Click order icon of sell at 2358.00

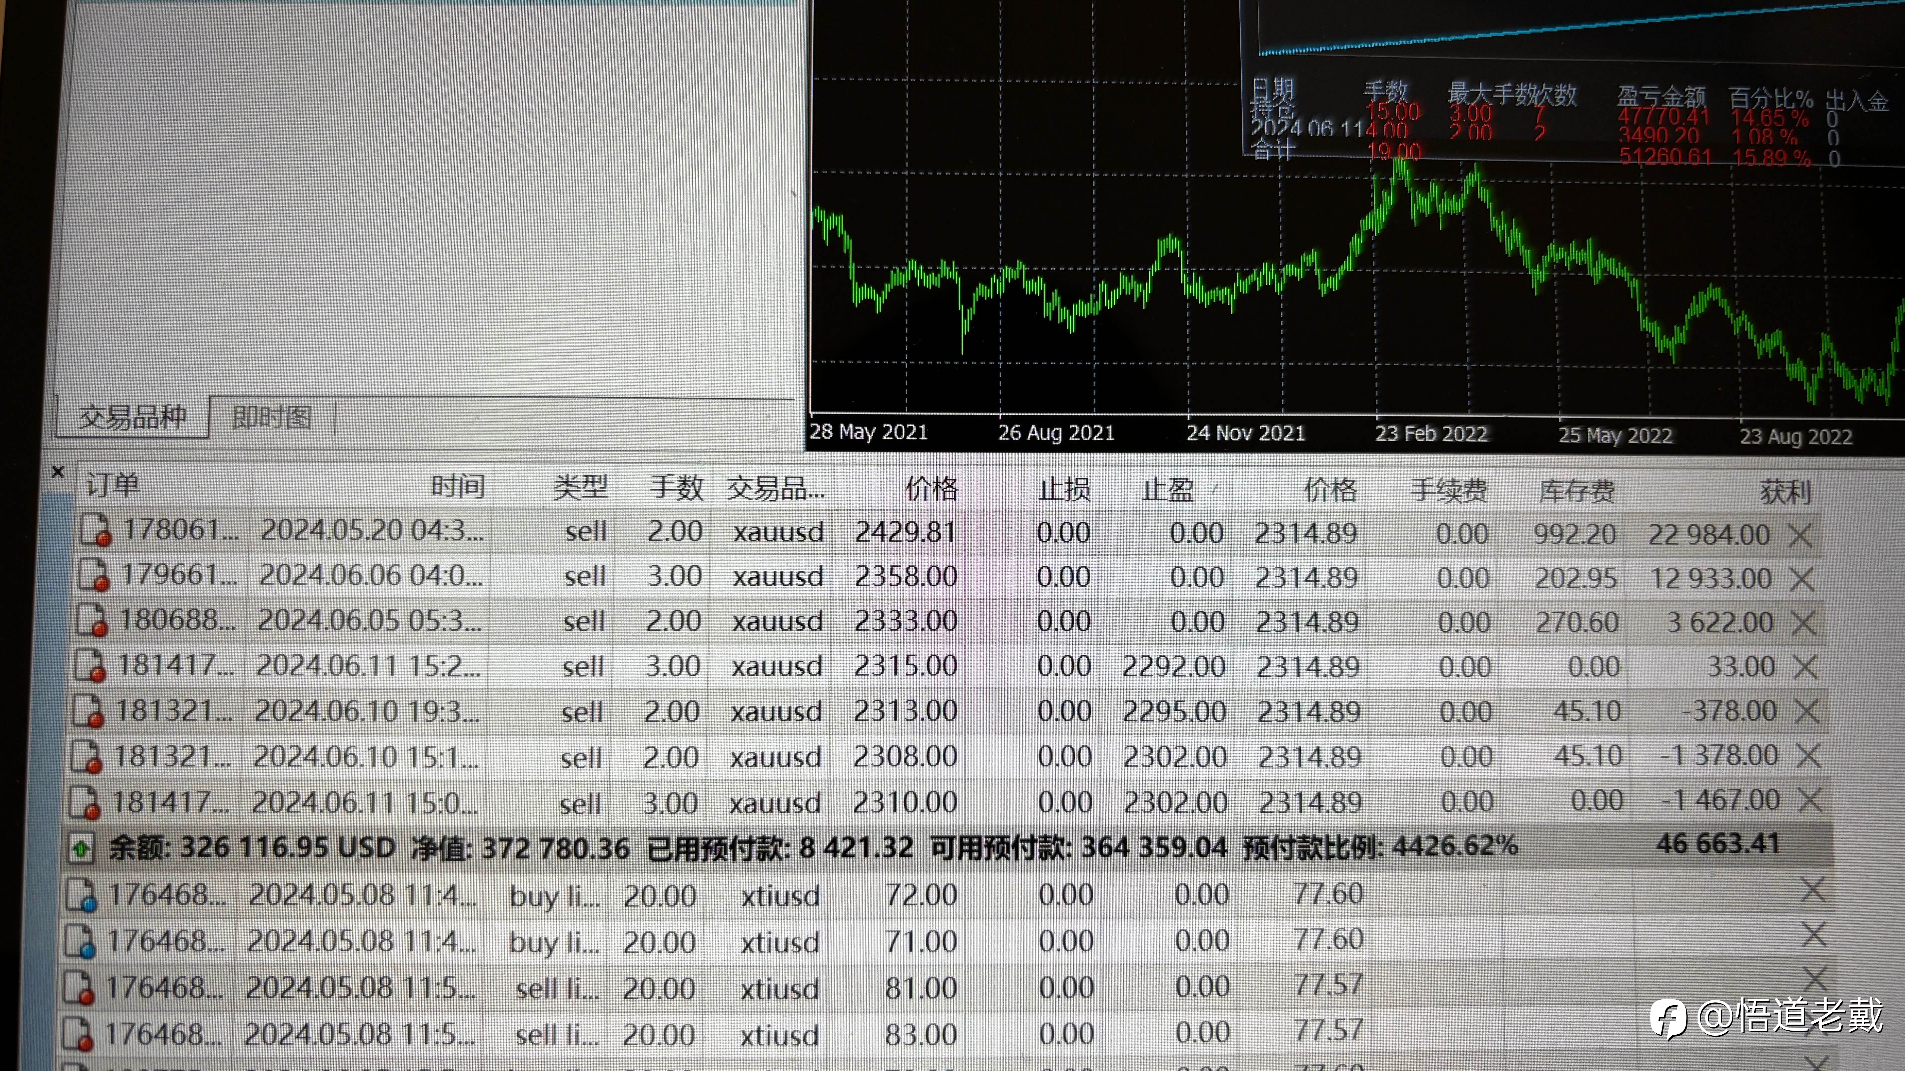point(95,575)
